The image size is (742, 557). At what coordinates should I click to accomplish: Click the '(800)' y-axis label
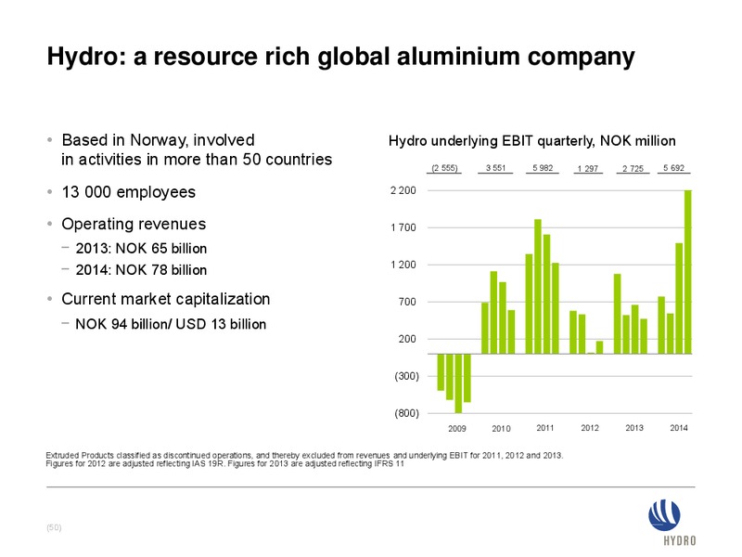(406, 413)
